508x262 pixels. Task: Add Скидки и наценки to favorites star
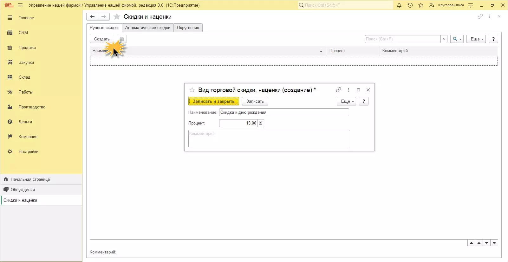(x=117, y=17)
